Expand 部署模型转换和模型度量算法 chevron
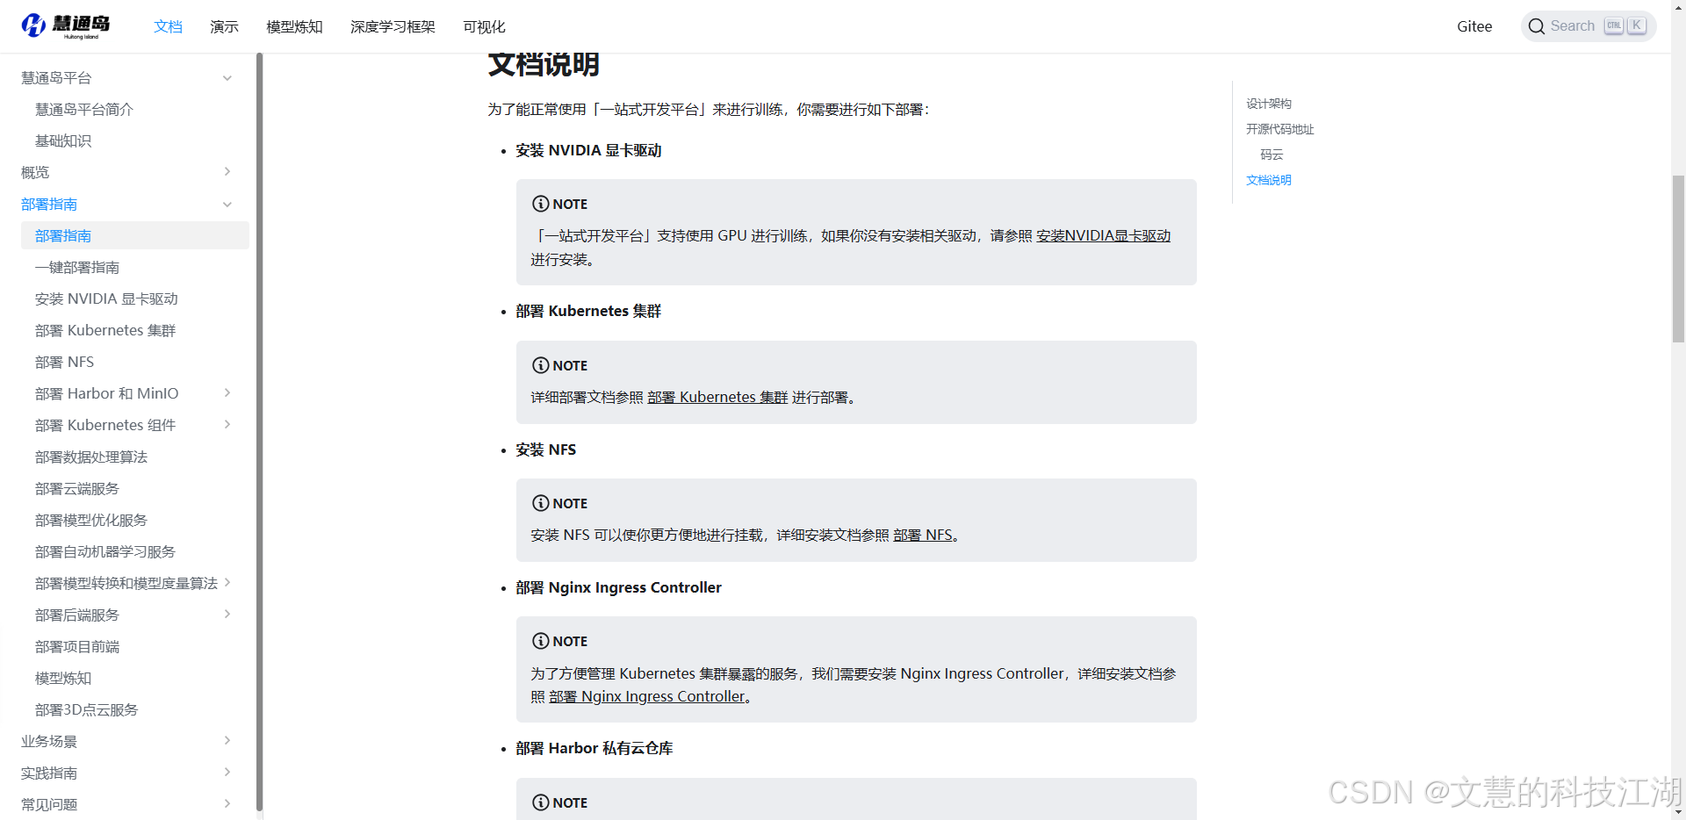 pos(227,583)
